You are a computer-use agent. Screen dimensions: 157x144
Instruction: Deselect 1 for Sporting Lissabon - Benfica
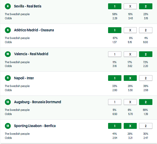coord(114,126)
